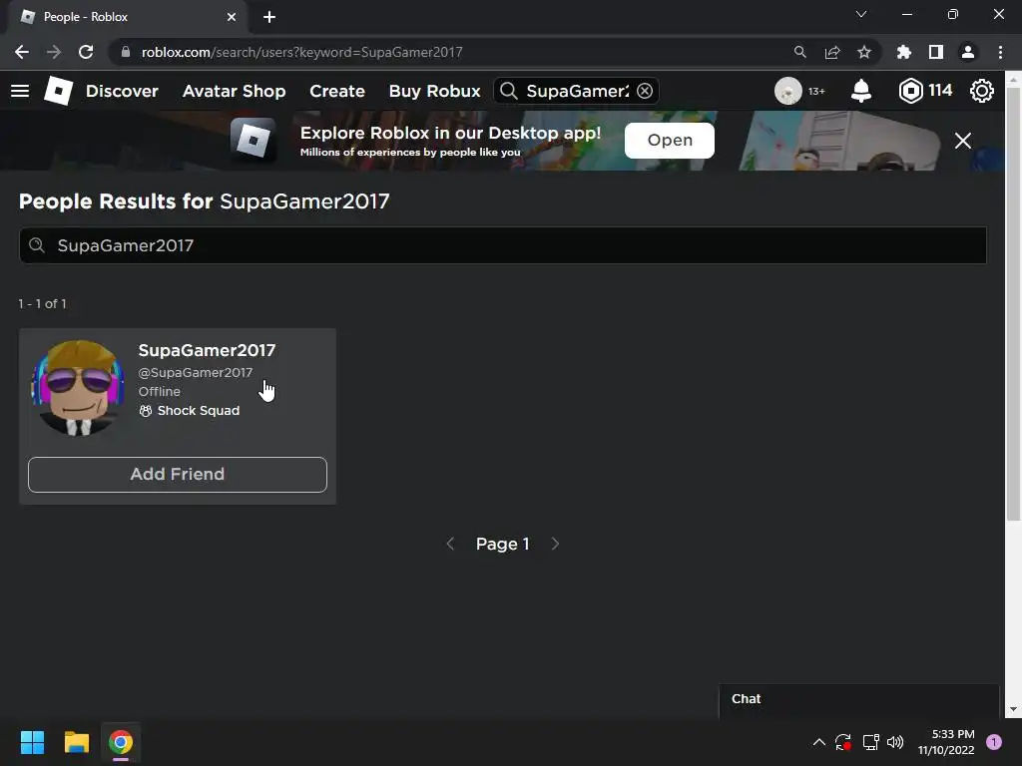Click the navbar search magnifier icon
The image size is (1022, 766).
(x=509, y=91)
